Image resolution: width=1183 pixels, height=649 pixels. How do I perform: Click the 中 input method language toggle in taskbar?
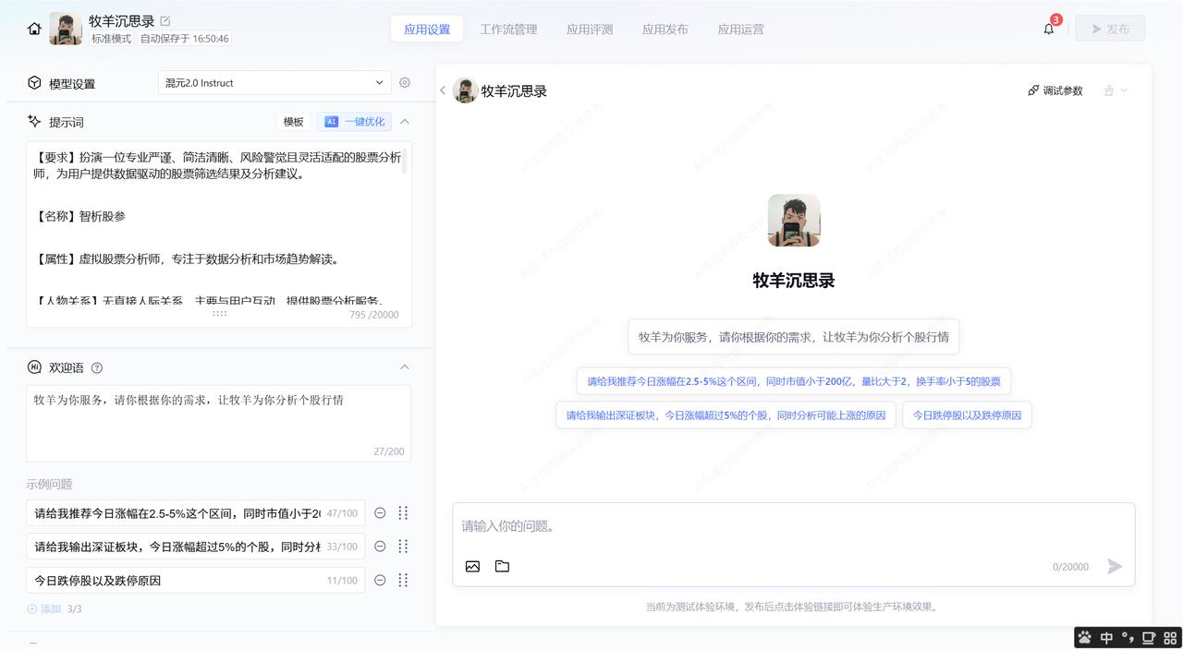(x=1106, y=637)
